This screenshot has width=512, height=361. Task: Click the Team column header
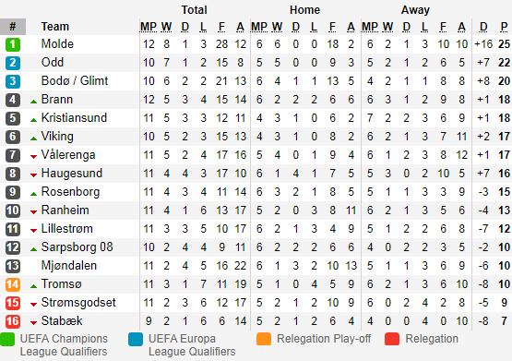[54, 27]
